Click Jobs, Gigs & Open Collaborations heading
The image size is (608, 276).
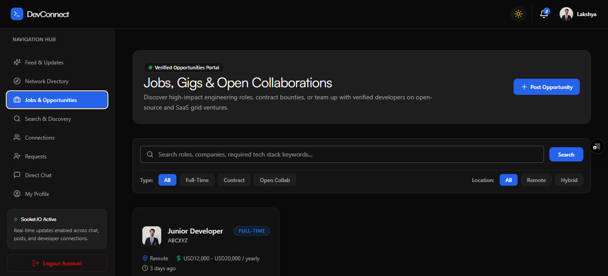(x=238, y=83)
